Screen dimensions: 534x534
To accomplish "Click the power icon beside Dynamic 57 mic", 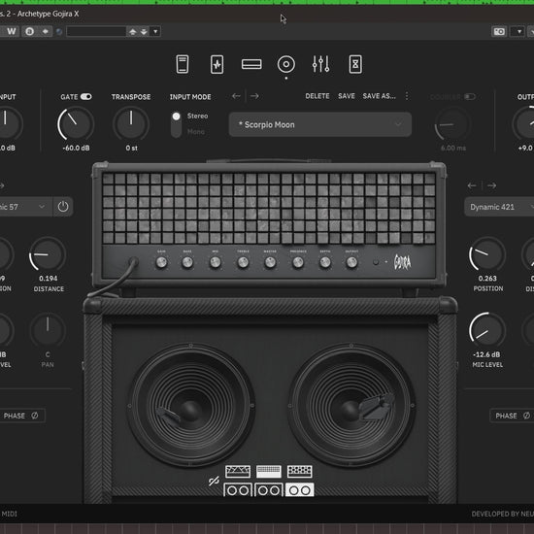I will [x=63, y=207].
